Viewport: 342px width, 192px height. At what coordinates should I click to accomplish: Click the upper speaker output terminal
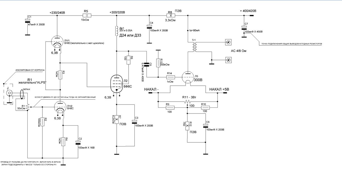[x=228, y=42]
